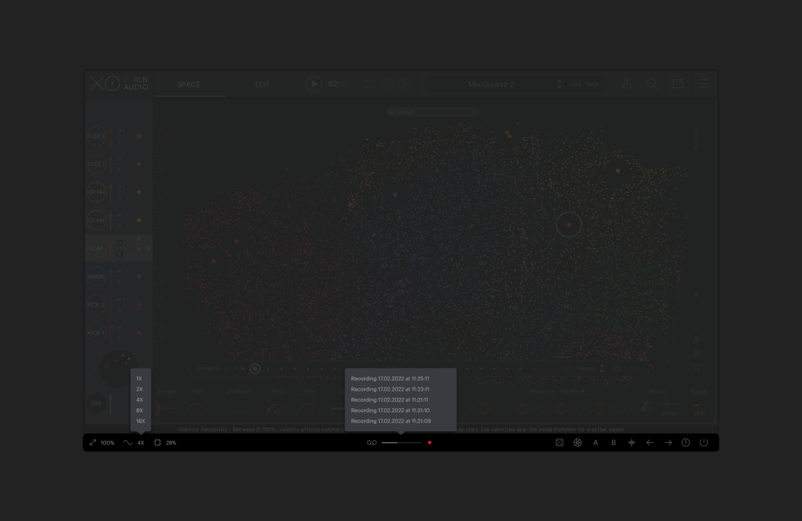Click the red record button
The height and width of the screenshot is (521, 802).
430,443
